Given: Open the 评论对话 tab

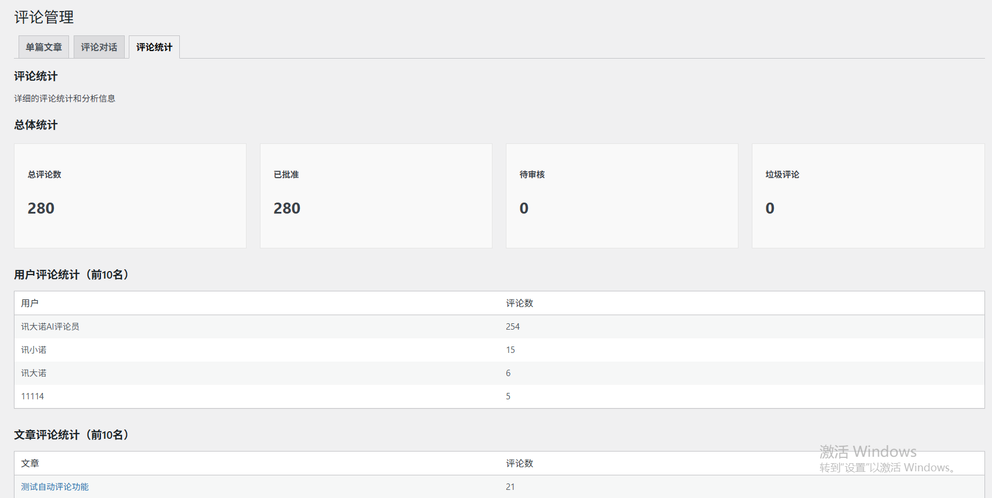Looking at the screenshot, I should pyautogui.click(x=99, y=47).
